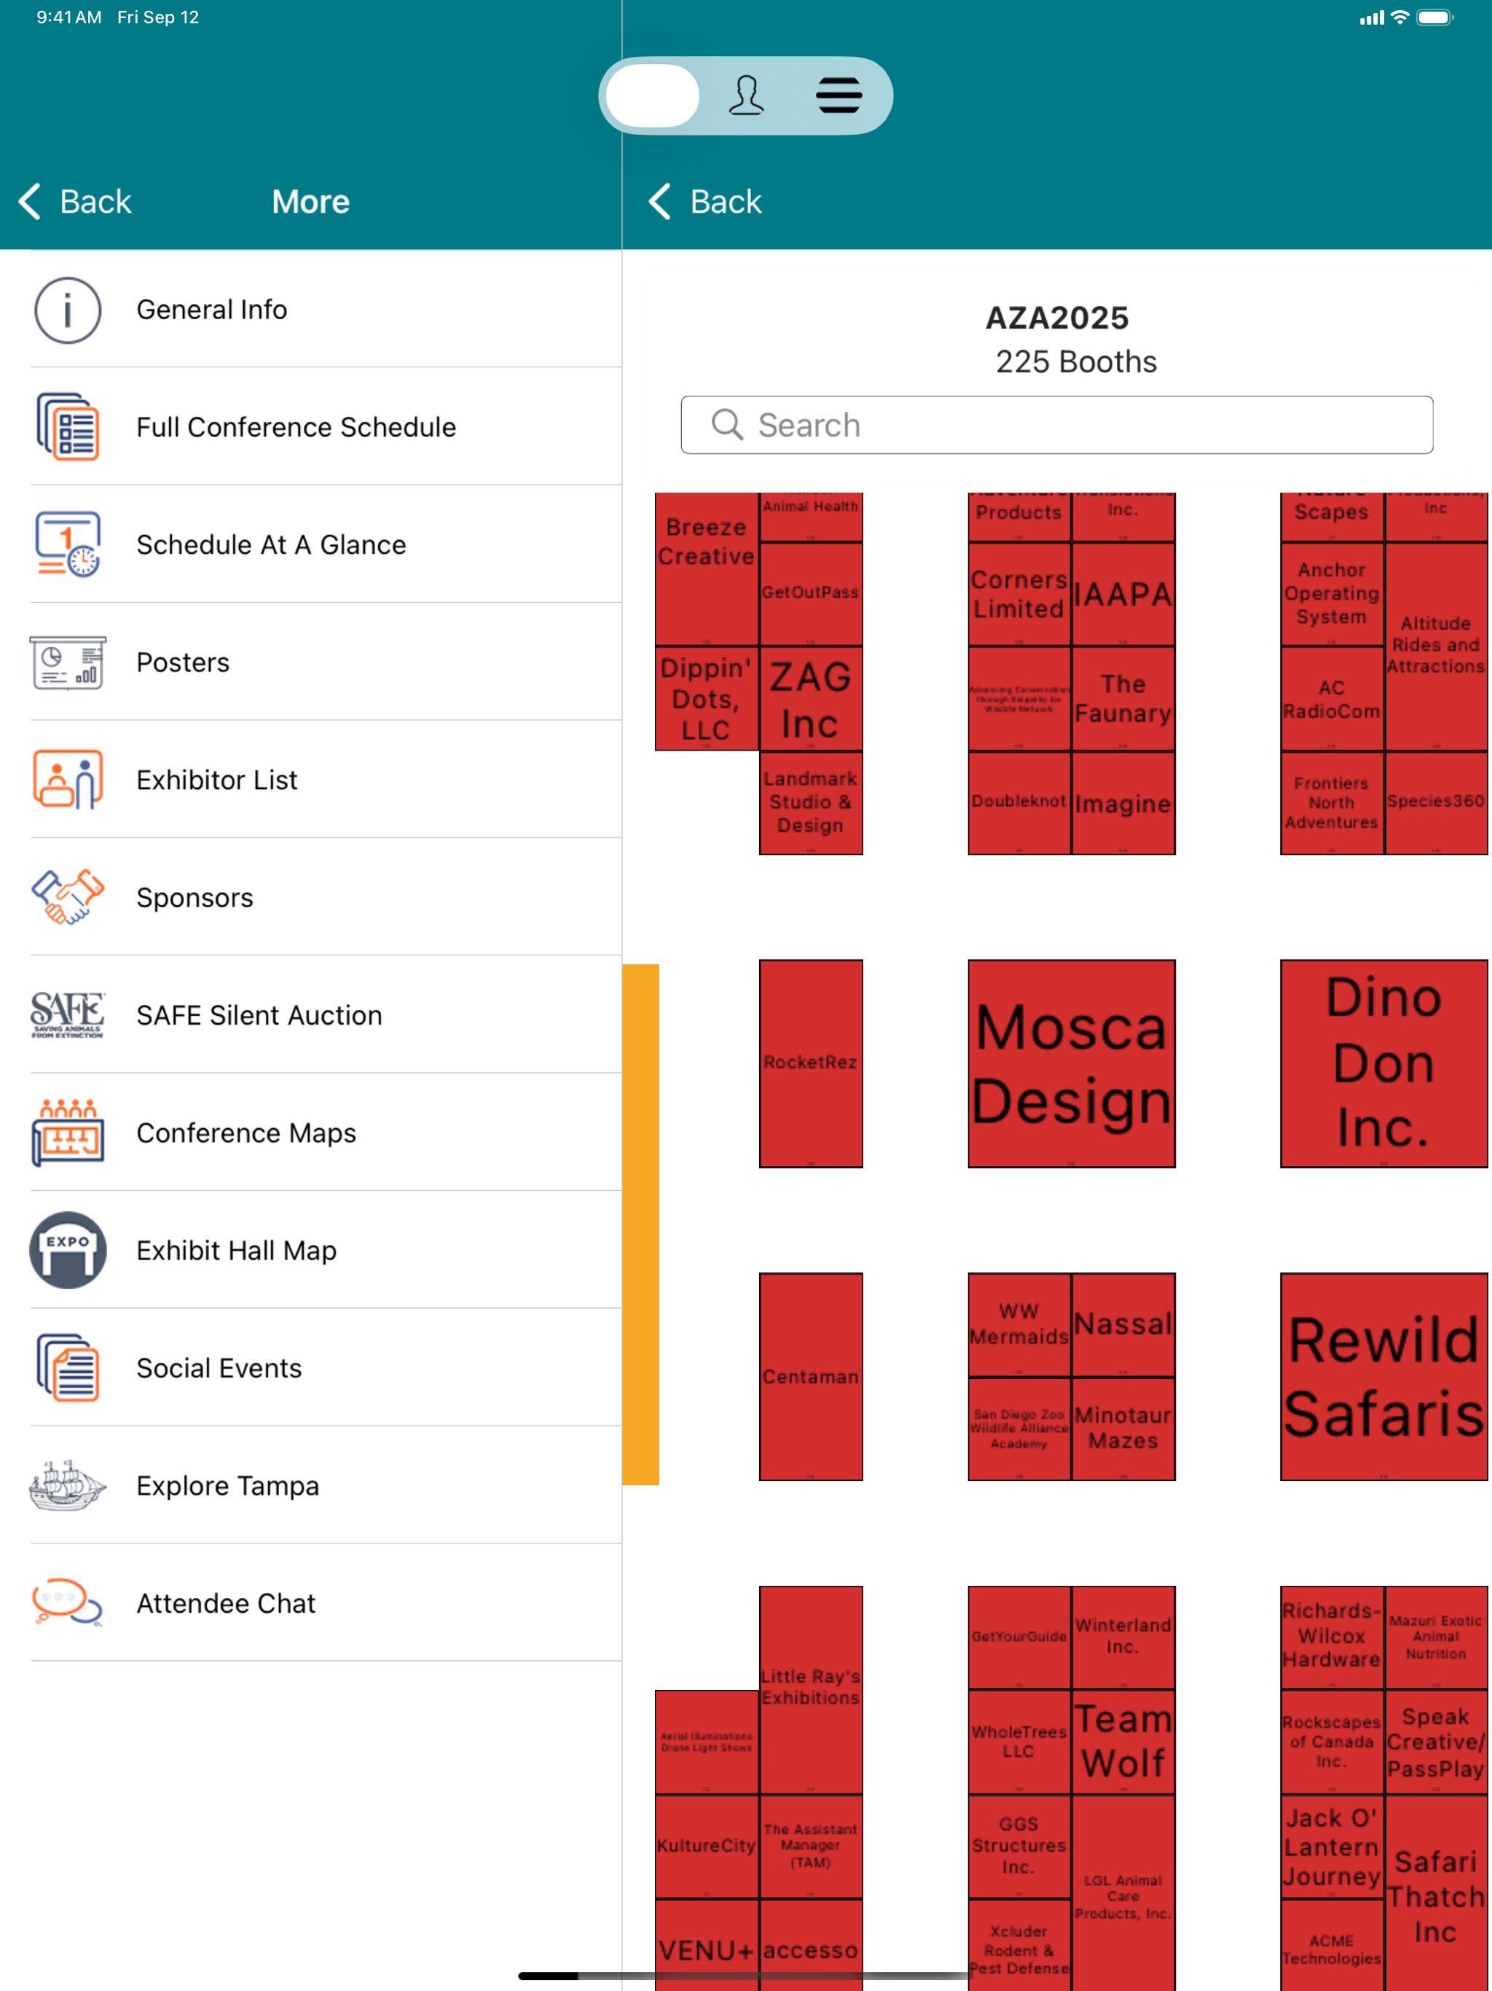Select The Faunary booth
This screenshot has width=1492, height=1991.
[1123, 700]
